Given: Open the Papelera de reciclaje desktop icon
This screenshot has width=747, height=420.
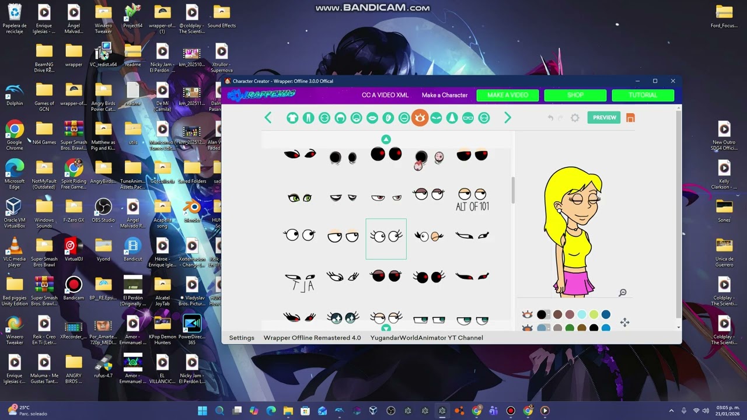Looking at the screenshot, I should click(x=15, y=19).
